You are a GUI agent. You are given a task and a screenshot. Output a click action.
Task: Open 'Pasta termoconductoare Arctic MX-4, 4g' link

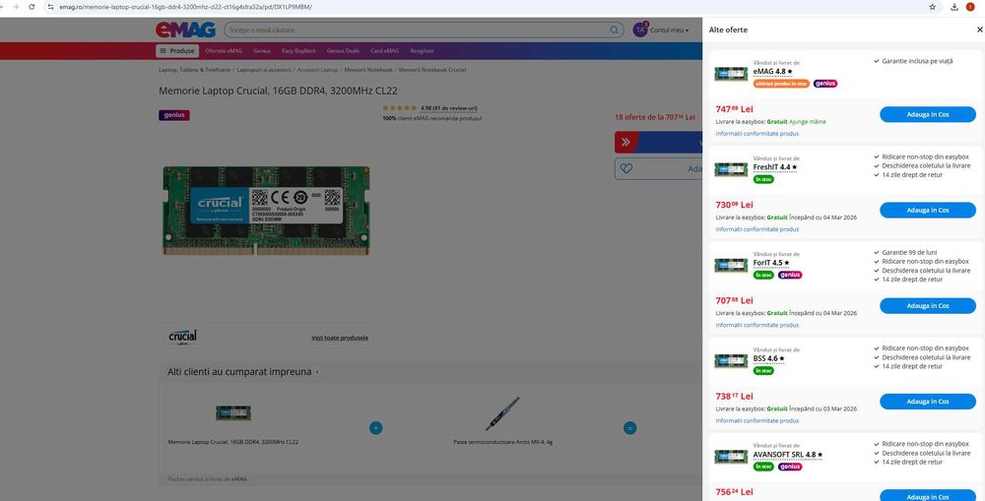tap(502, 442)
